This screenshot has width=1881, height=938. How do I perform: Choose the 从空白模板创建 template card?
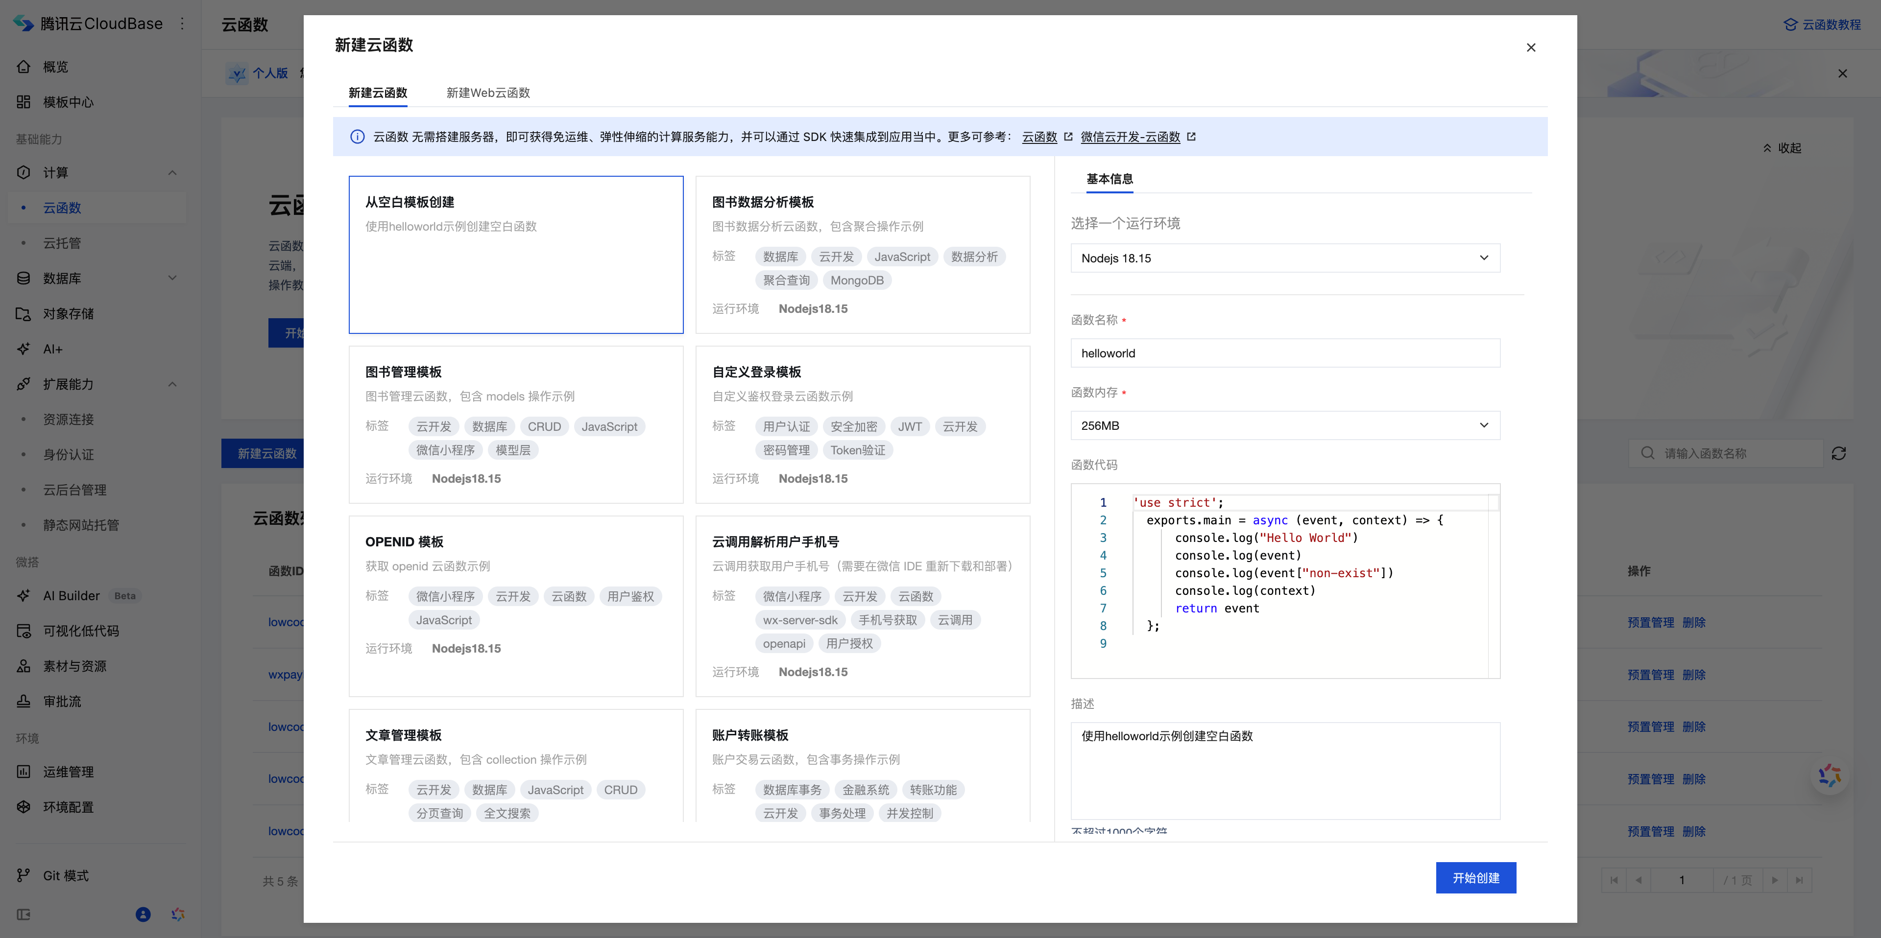point(515,254)
